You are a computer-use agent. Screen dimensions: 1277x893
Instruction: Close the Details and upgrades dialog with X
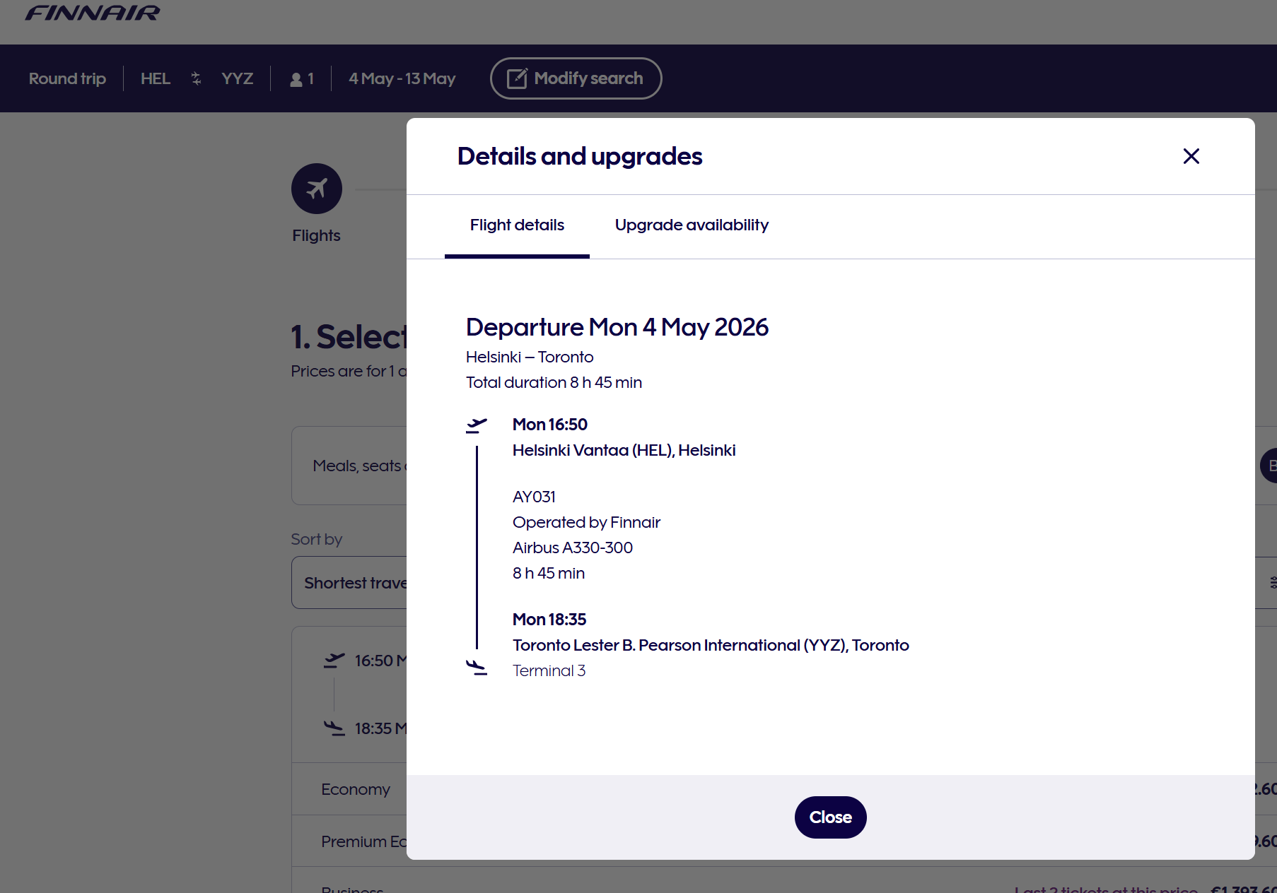pyautogui.click(x=1191, y=156)
